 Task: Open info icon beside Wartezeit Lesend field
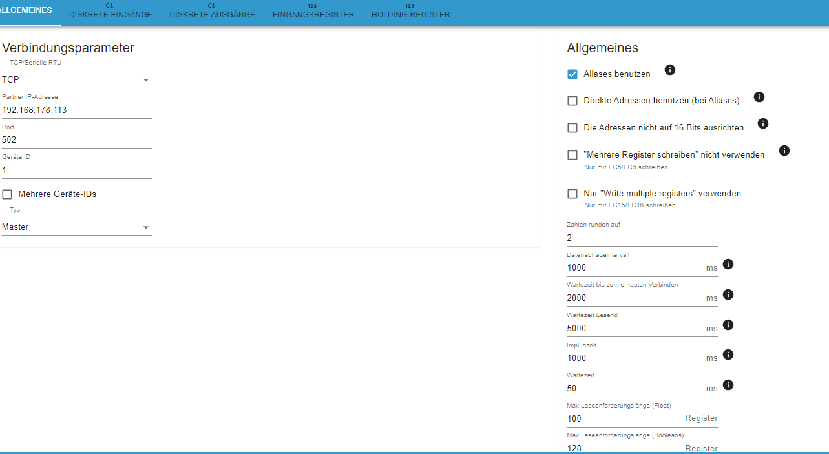tap(728, 325)
